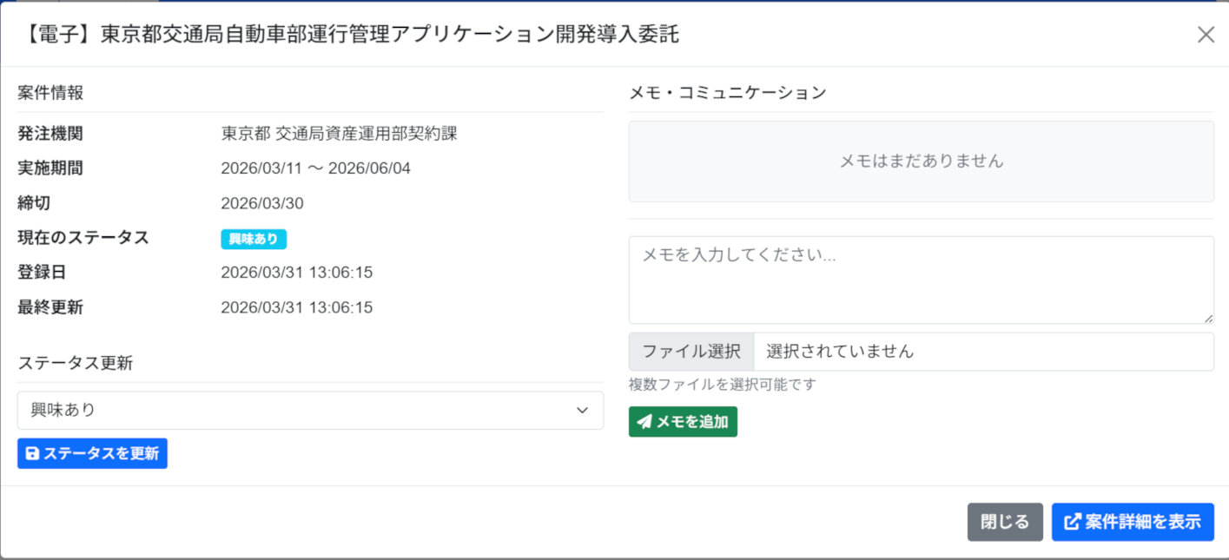
Task: Click the メモはまだありません placeholder box
Action: [x=921, y=161]
